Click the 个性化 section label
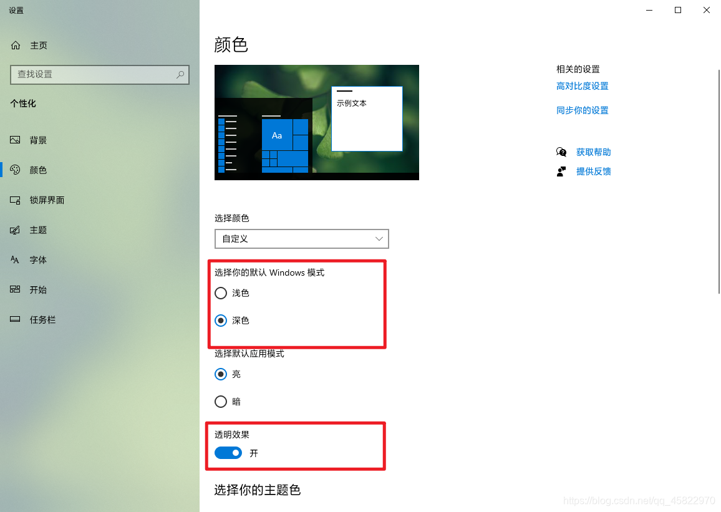Screen dimensions: 721x512 [23, 104]
